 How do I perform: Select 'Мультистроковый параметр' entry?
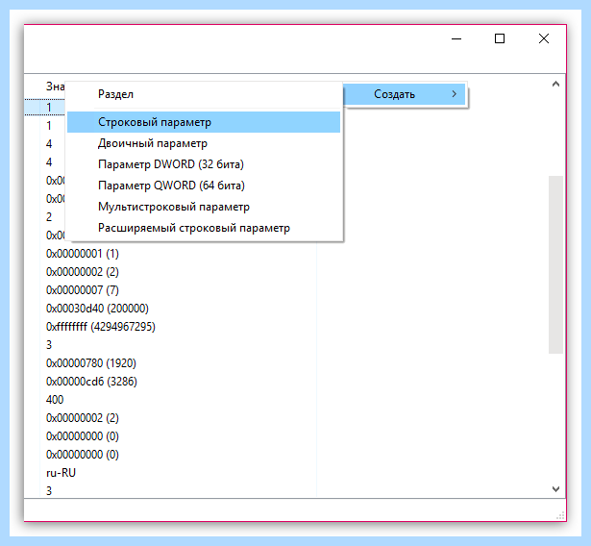[204, 207]
